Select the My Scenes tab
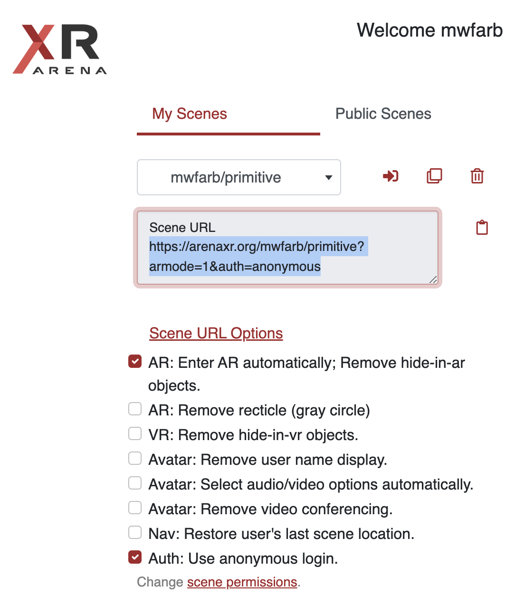Viewport: 515px width, 615px height. point(190,114)
